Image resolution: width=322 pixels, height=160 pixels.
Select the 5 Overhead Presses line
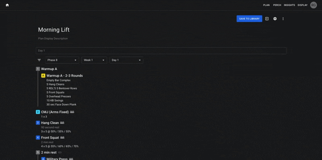(58, 96)
